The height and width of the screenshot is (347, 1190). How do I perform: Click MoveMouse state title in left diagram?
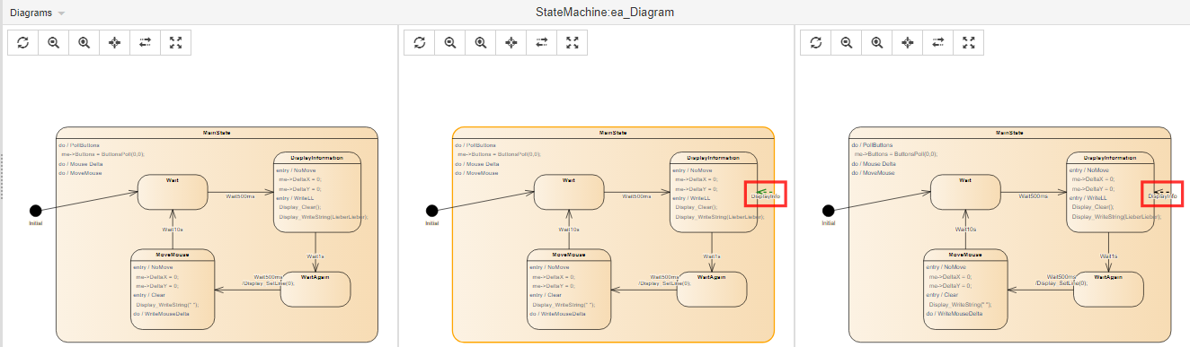point(173,255)
